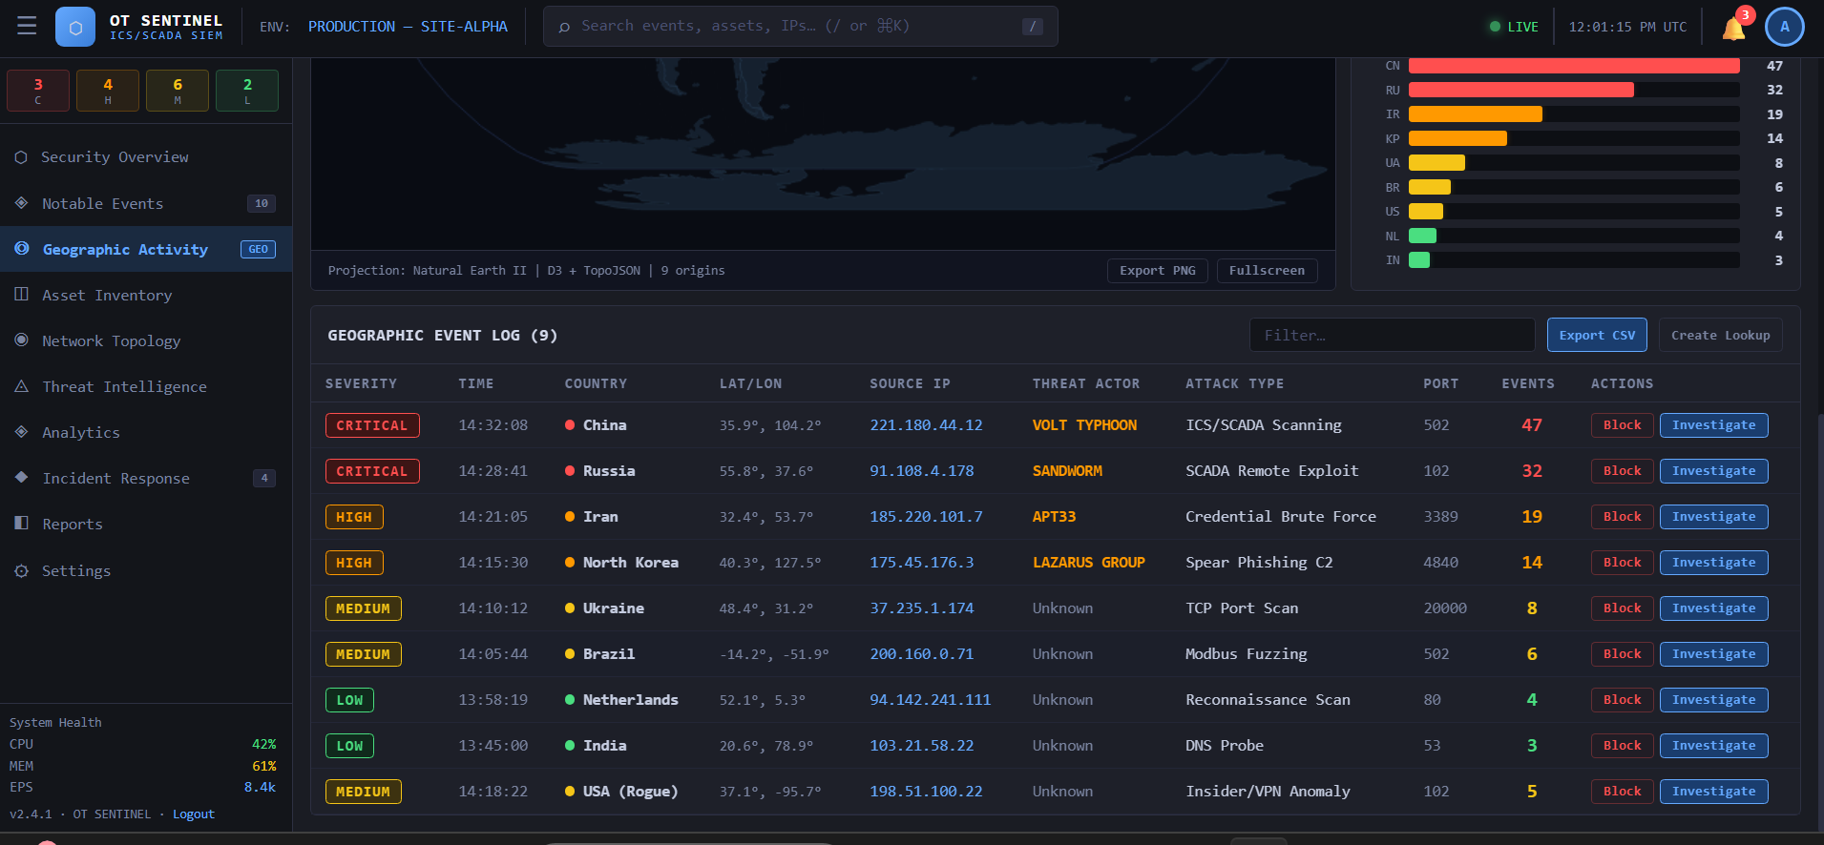This screenshot has width=1824, height=845.
Task: Export the event log as CSV
Action: 1597,335
